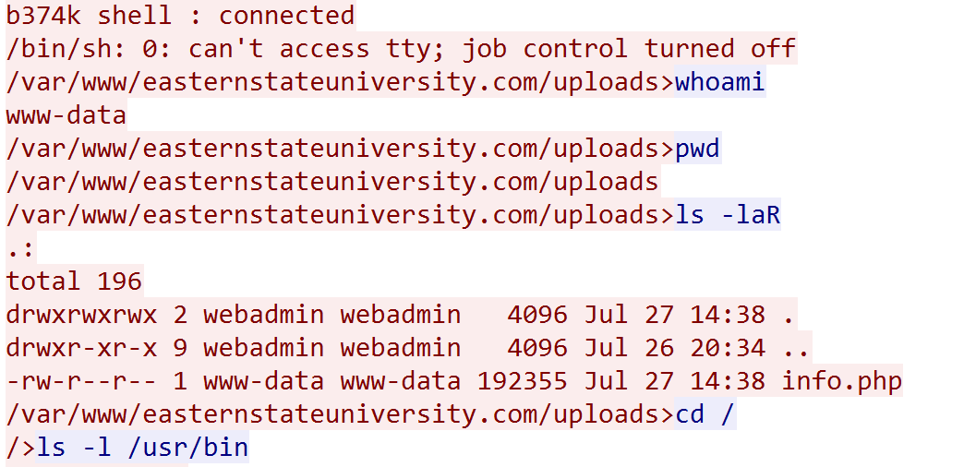Click the 'ls -laR' command
This screenshot has width=976, height=467.
pos(727,215)
